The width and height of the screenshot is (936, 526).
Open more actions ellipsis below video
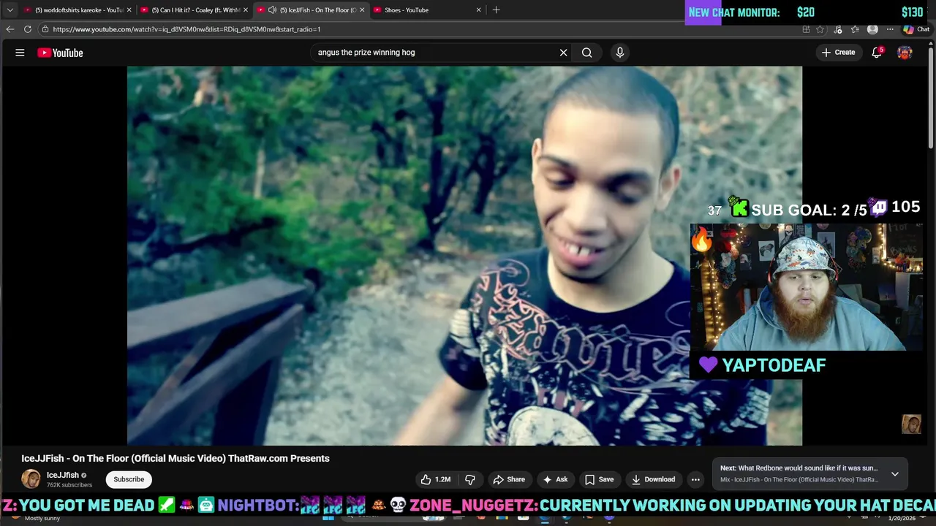(x=695, y=479)
